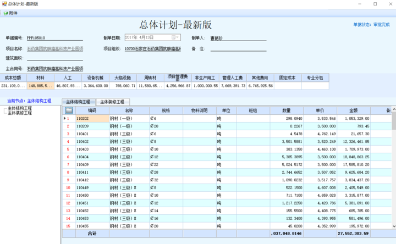Viewport: 396px width, 244px height.
Task: Sort table by 数量 column header
Action: [x=287, y=110]
